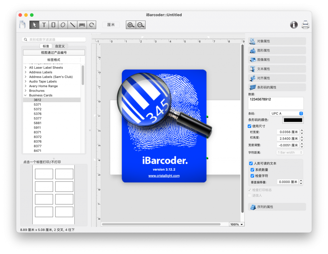Click the printer icon
This screenshot has height=254, width=328.
(305, 25)
